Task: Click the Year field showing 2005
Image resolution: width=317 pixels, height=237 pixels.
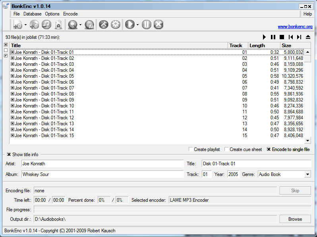Action: point(233,174)
